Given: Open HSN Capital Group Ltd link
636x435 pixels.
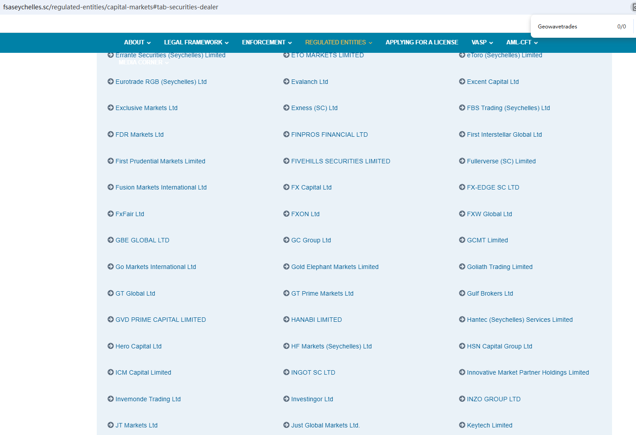Looking at the screenshot, I should (499, 346).
